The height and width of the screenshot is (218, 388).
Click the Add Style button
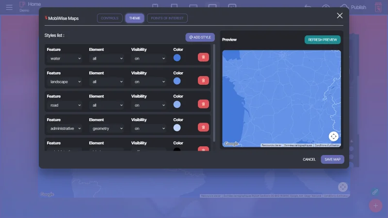click(200, 37)
